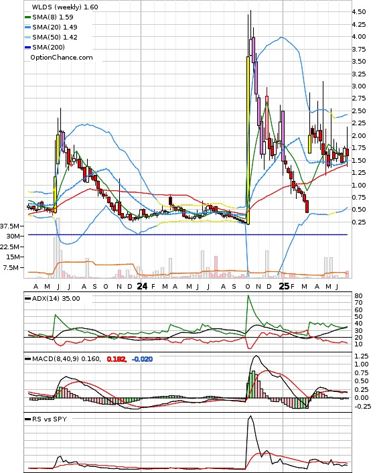Click the 80 level on ADX axis
Viewport: 379px width, 473px height.
click(x=358, y=296)
